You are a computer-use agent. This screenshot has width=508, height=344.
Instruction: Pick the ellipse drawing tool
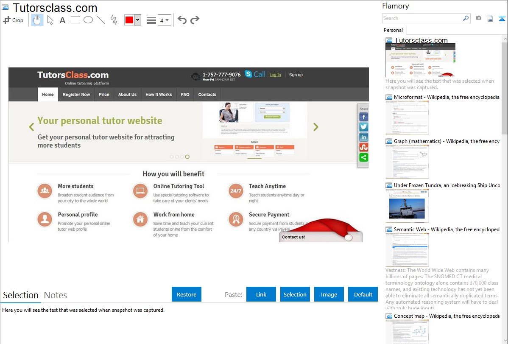click(88, 20)
